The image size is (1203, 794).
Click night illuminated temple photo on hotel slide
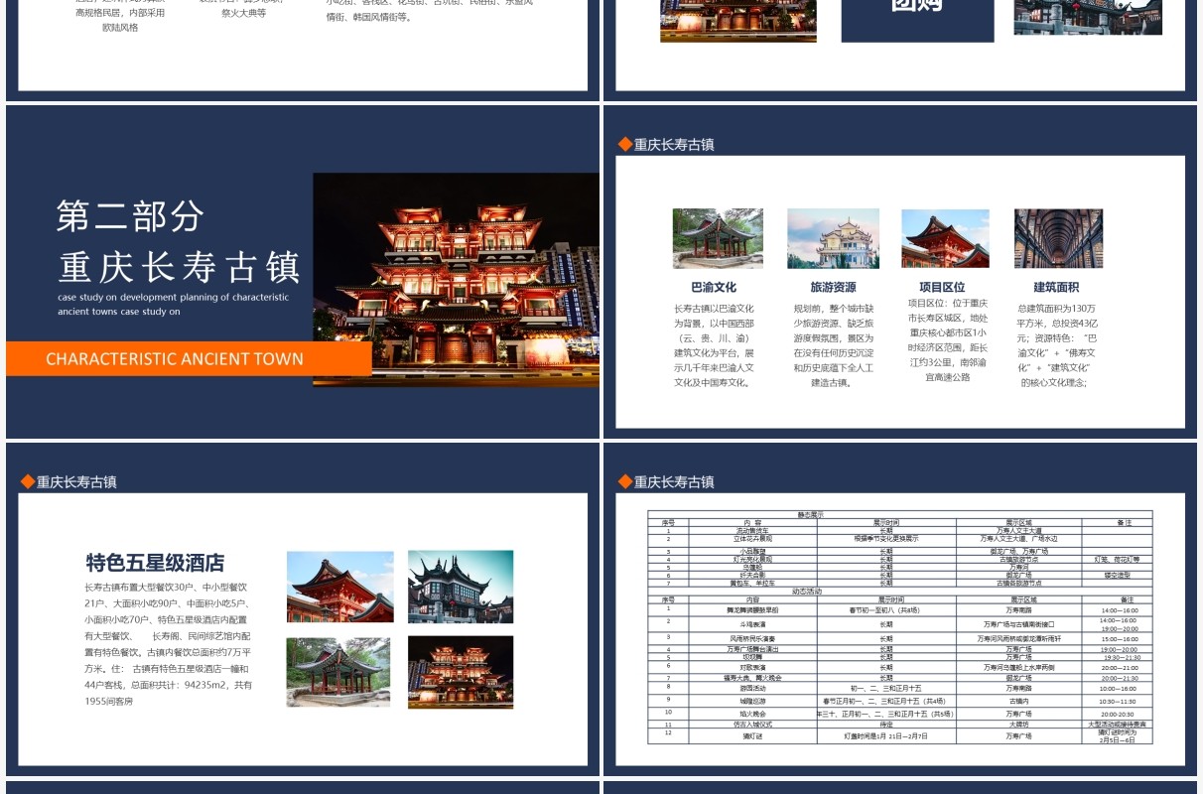(x=461, y=672)
